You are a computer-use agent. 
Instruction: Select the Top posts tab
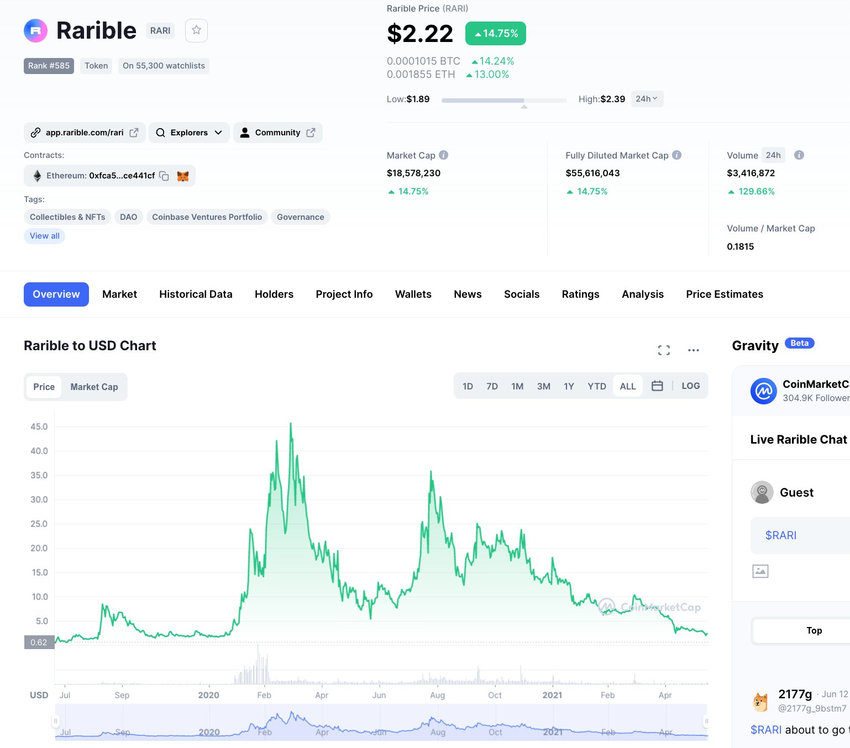pyautogui.click(x=801, y=631)
